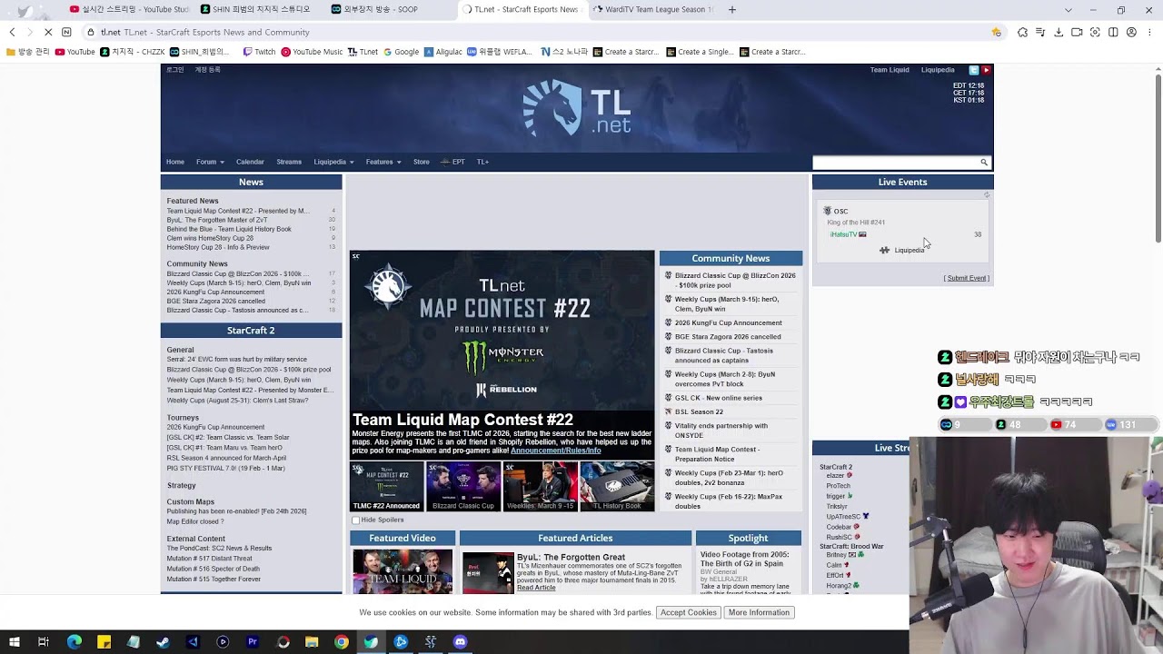Viewport: 1163px width, 654px height.
Task: Expand the Forum dropdown menu
Action: click(210, 162)
